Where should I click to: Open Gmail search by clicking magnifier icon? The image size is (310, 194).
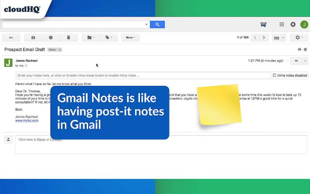pos(158,24)
